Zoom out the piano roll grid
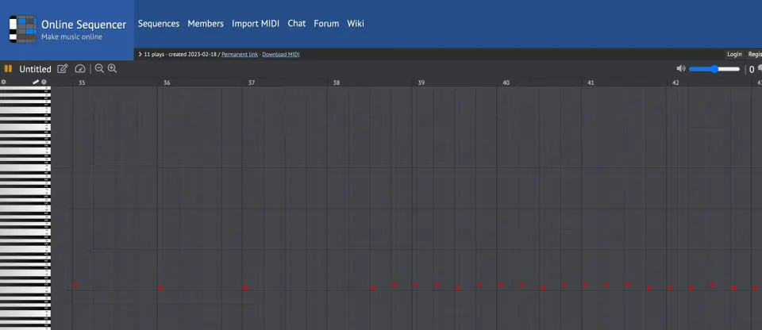The height and width of the screenshot is (330, 762). [x=99, y=68]
